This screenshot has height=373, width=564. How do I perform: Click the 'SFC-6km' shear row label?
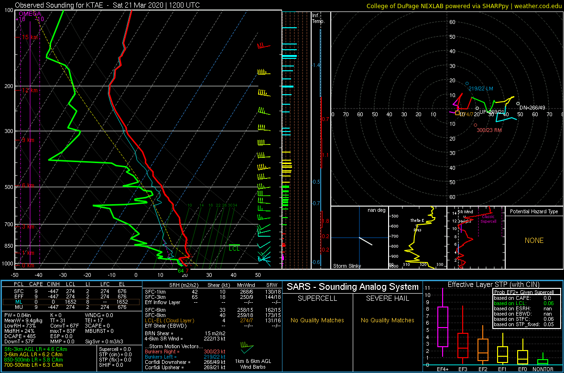(x=155, y=310)
